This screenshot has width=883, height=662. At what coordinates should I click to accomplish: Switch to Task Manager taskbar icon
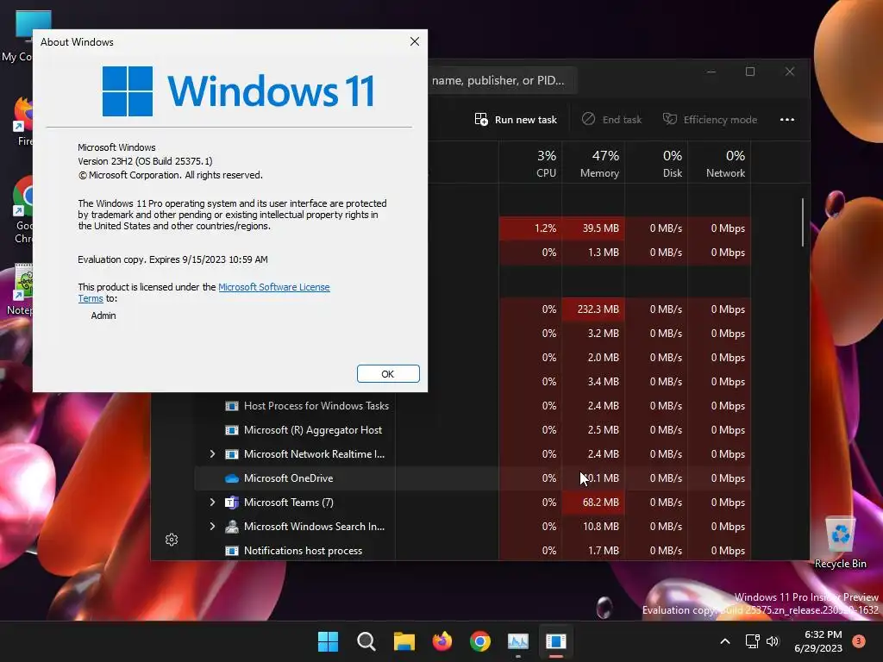coord(518,641)
